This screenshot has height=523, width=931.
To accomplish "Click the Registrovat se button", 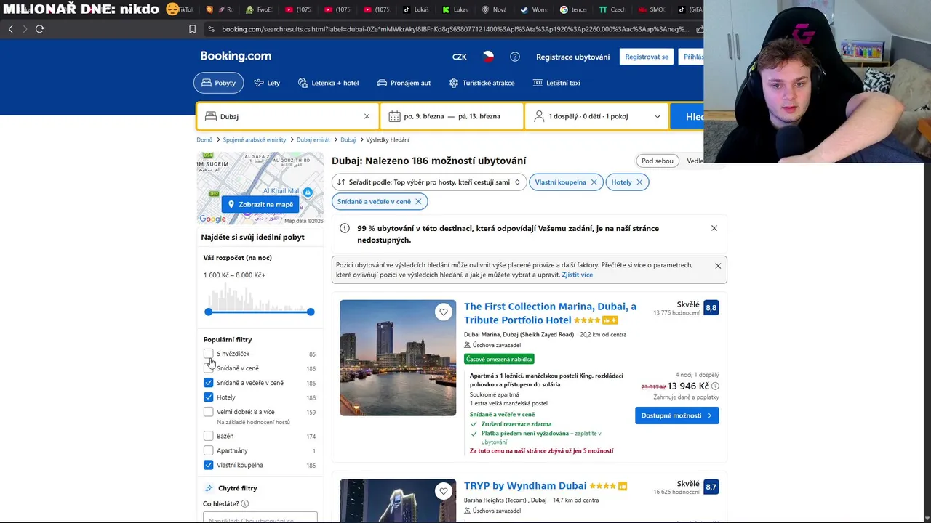I will 647,57.
